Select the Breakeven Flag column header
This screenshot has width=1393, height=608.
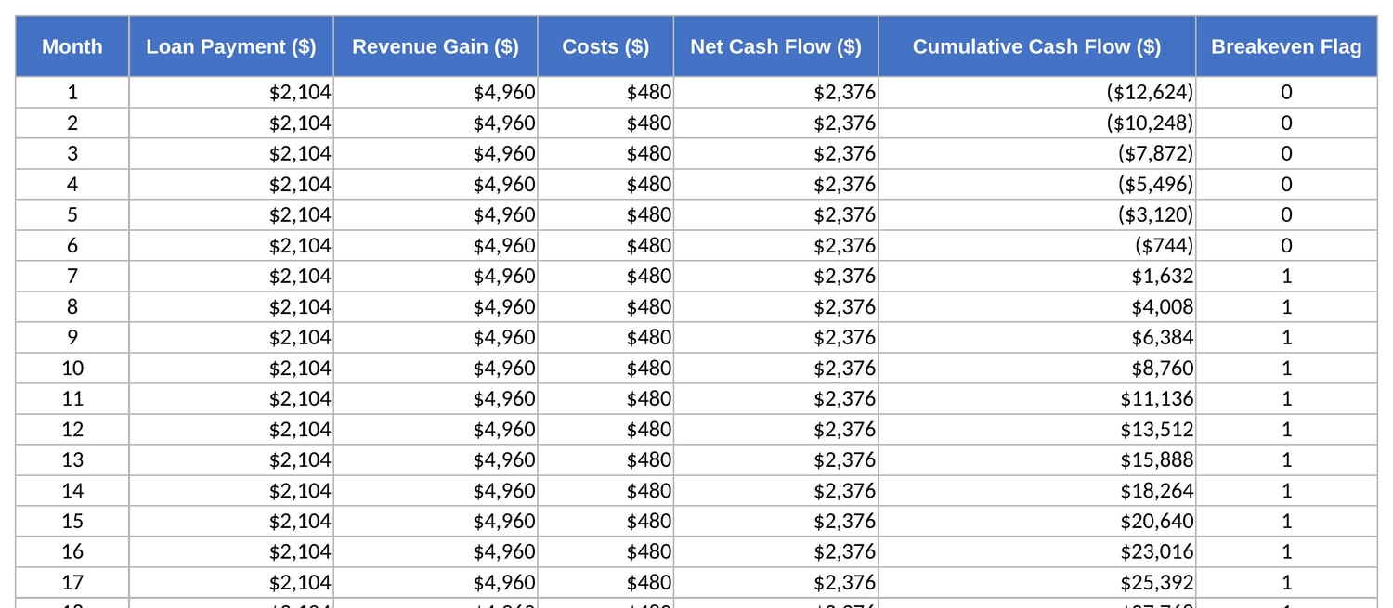(1286, 46)
